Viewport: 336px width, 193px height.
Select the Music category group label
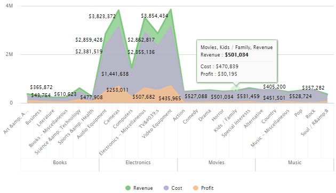(294, 163)
